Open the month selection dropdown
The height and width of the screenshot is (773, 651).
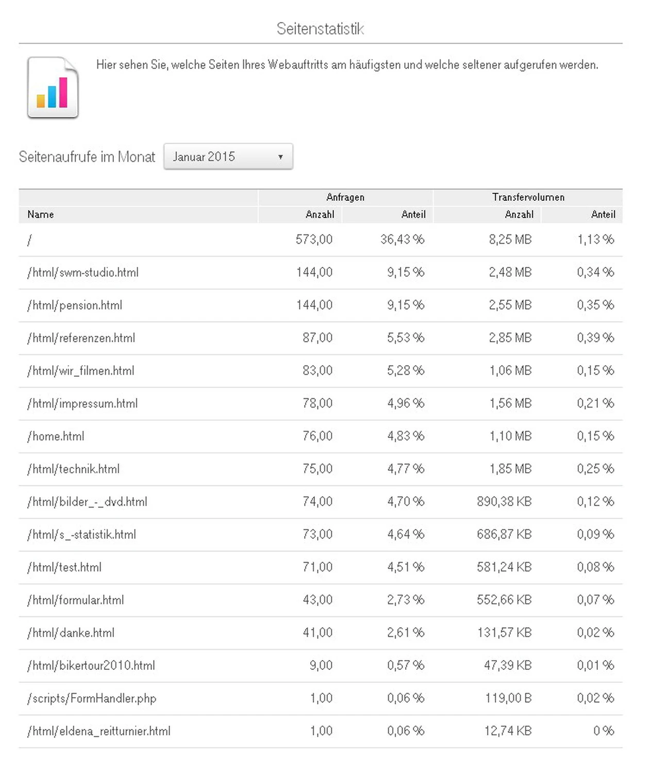(x=228, y=156)
